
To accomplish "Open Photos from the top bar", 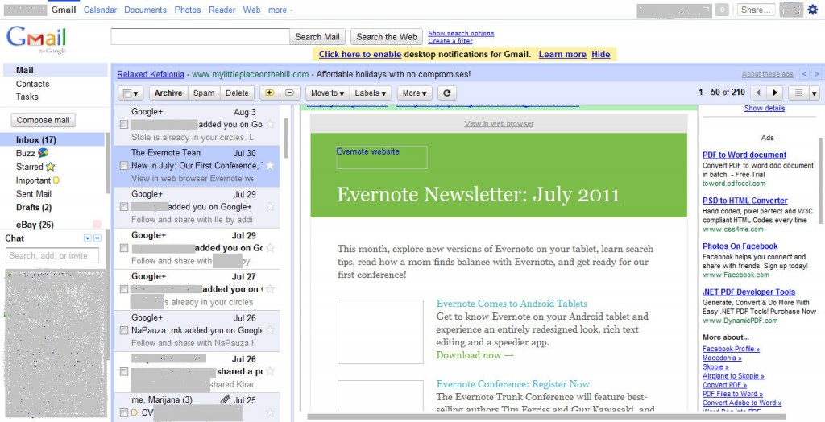I will 188,10.
